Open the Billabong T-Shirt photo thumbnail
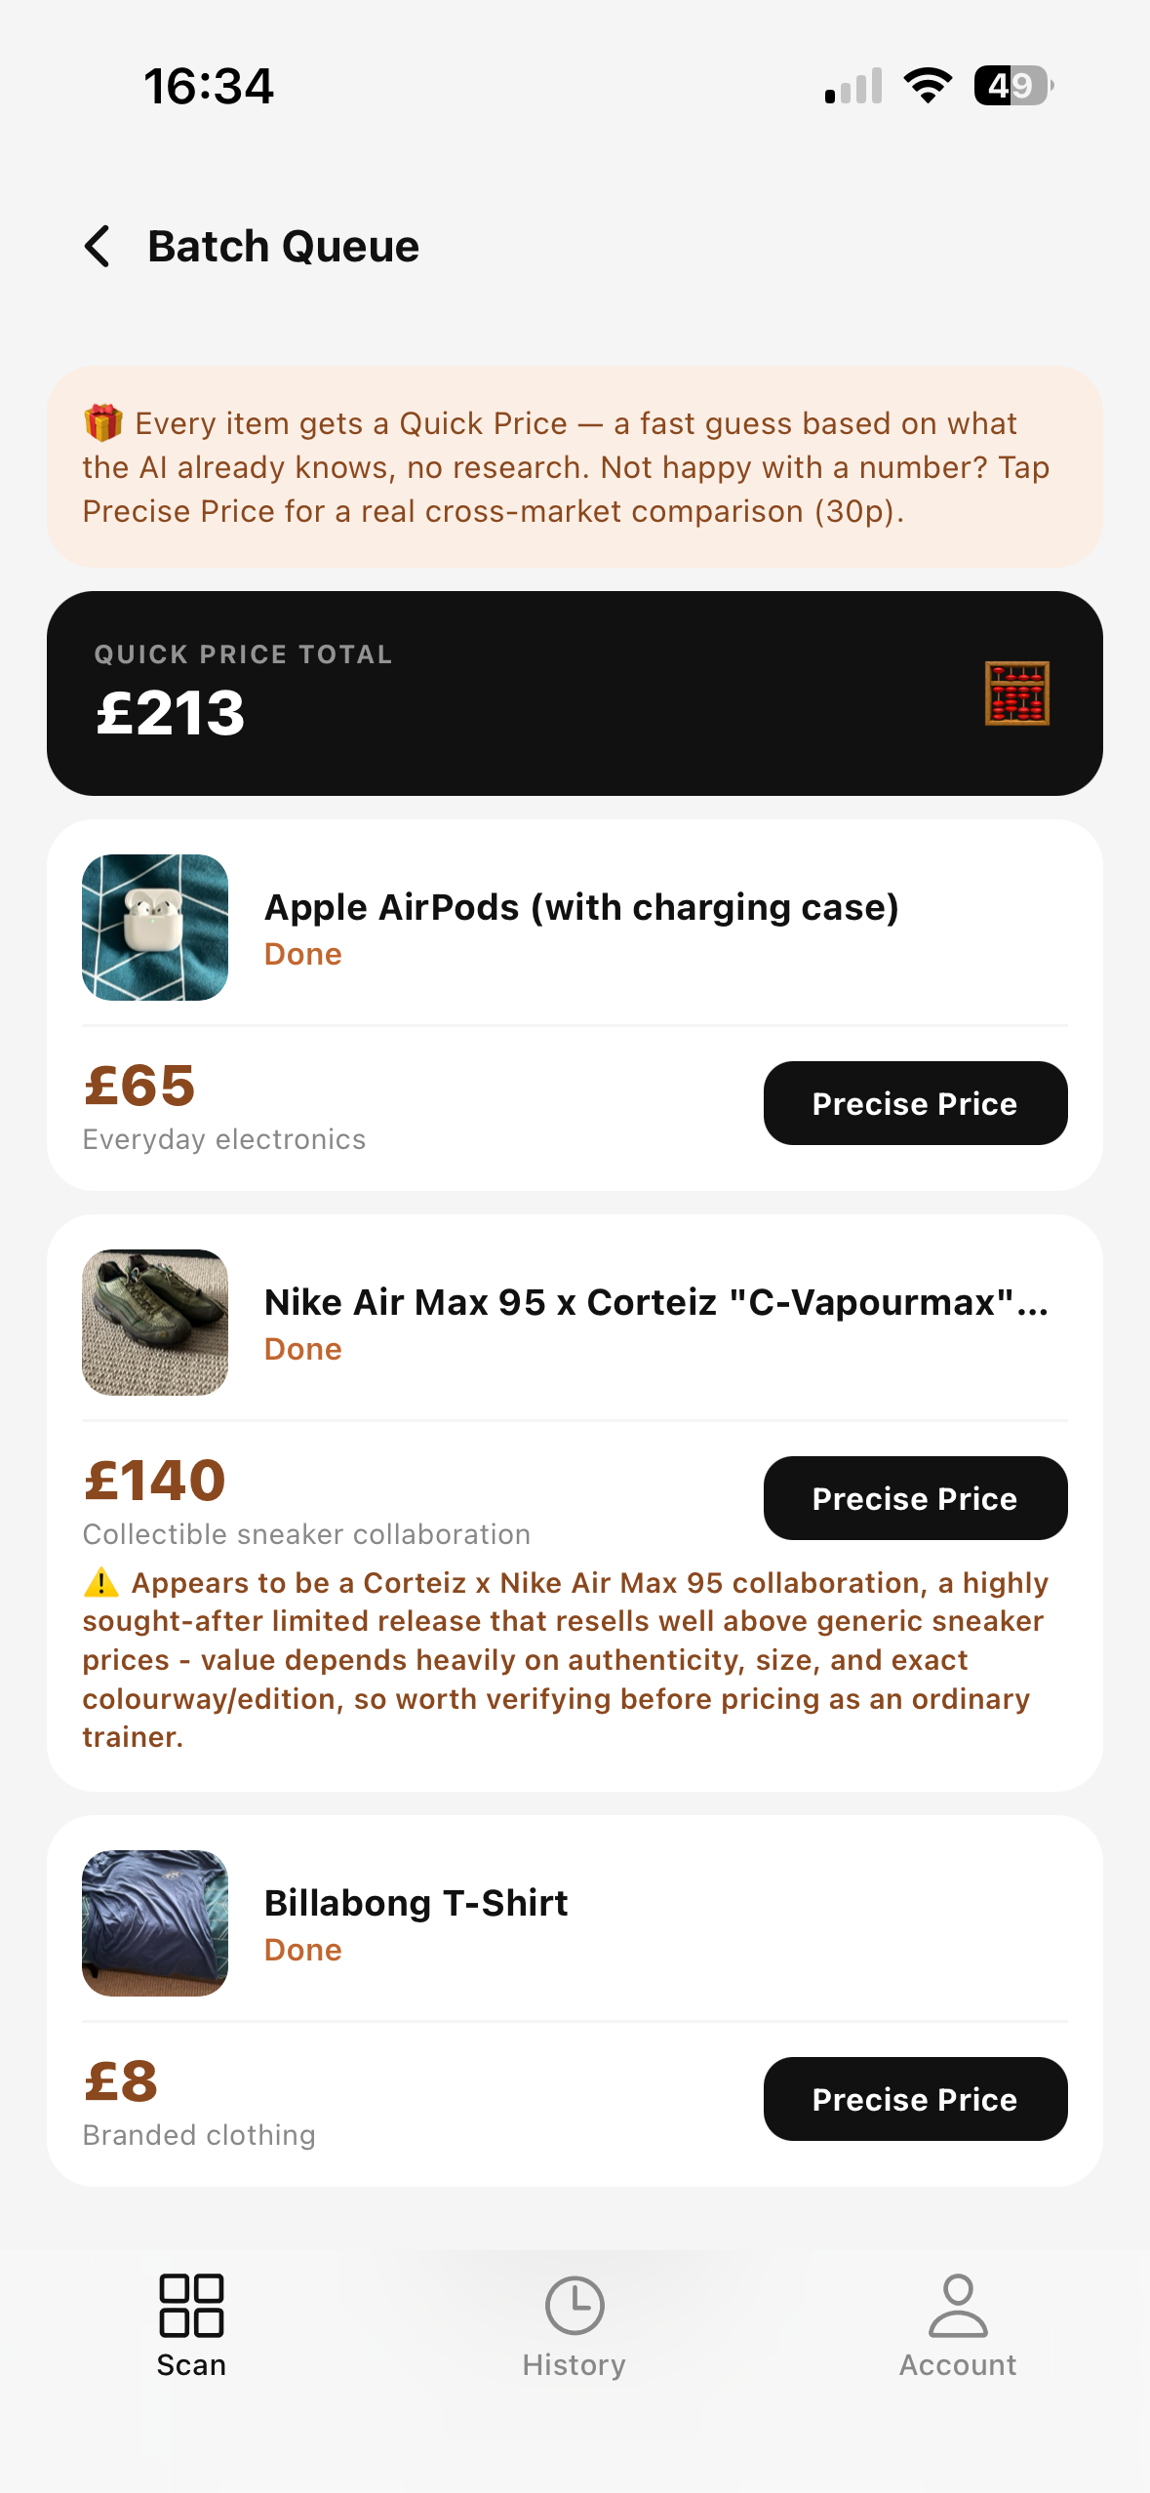 tap(155, 1923)
